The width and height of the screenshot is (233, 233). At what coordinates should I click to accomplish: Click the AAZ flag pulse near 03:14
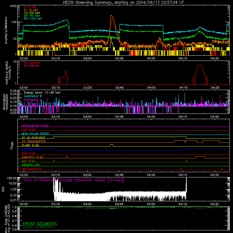click(54, 161)
